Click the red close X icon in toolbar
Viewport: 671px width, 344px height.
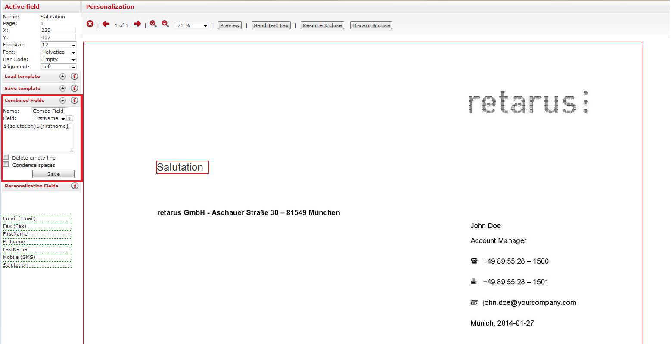coord(90,24)
